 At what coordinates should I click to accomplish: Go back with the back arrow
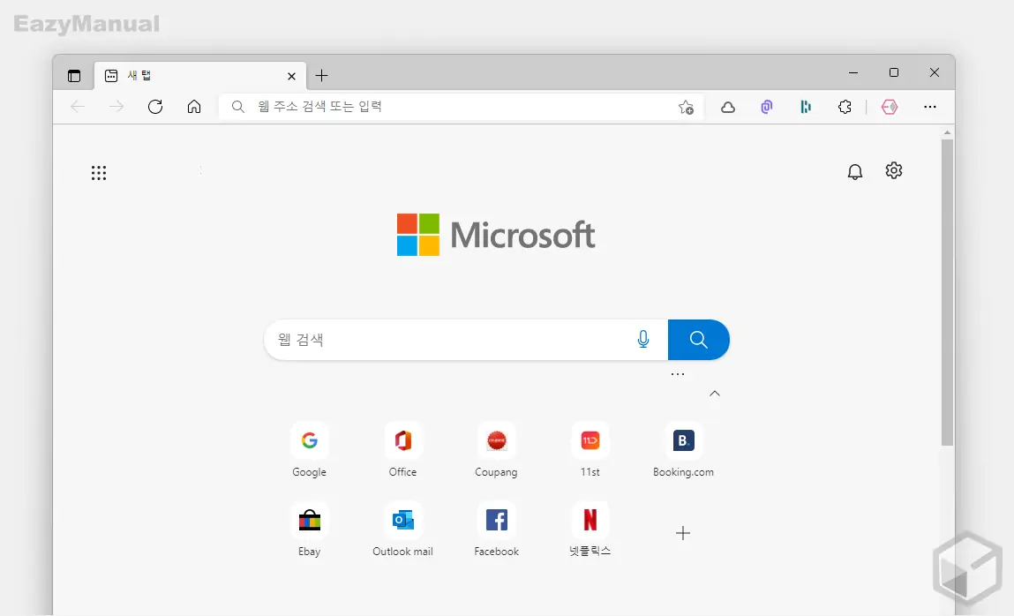78,107
